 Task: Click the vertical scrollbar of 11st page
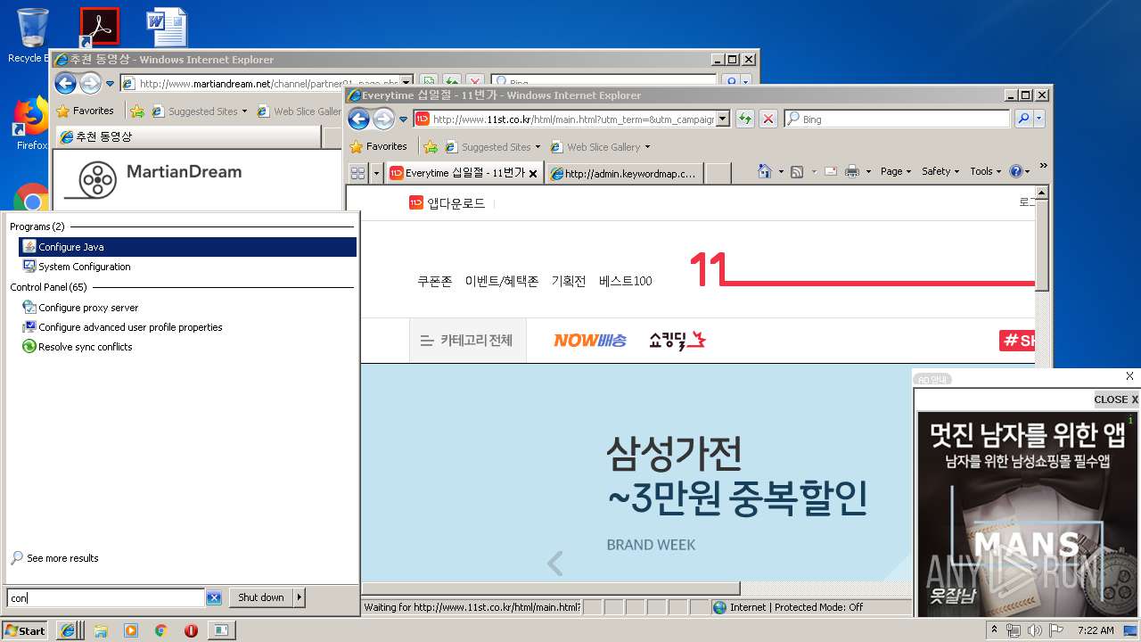[x=1042, y=245]
